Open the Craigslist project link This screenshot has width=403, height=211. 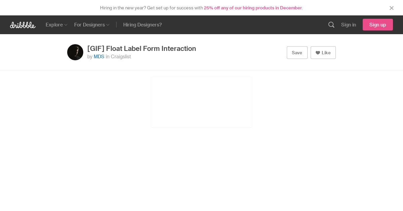coord(121,57)
